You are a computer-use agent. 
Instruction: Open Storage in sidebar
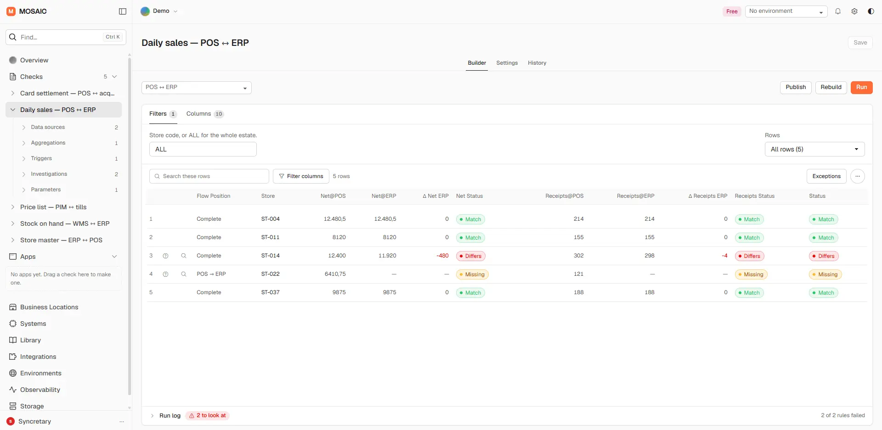64,406
